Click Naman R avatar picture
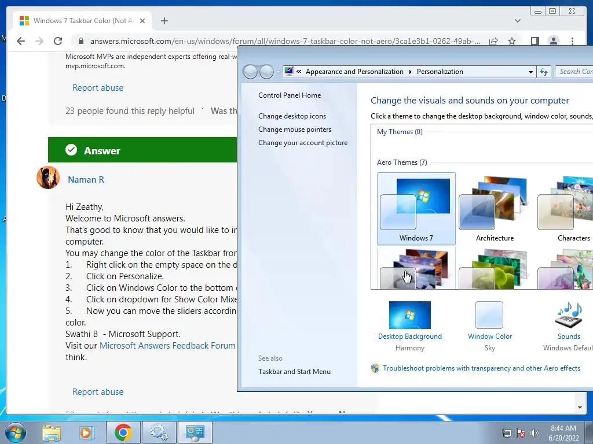The height and width of the screenshot is (444, 593). [x=48, y=177]
